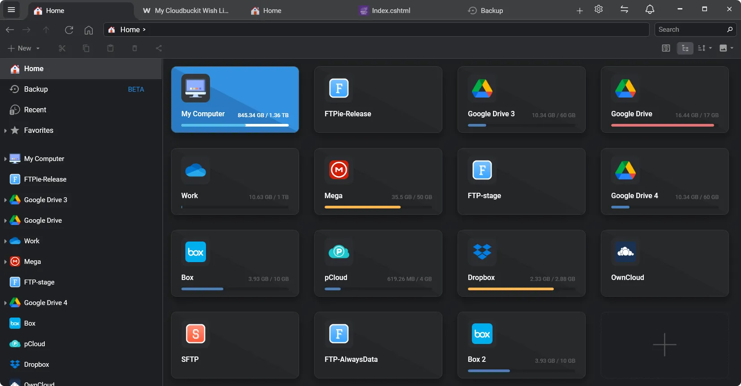741x386 pixels.
Task: Open the Google Drive 3 card icon
Action: 482,88
